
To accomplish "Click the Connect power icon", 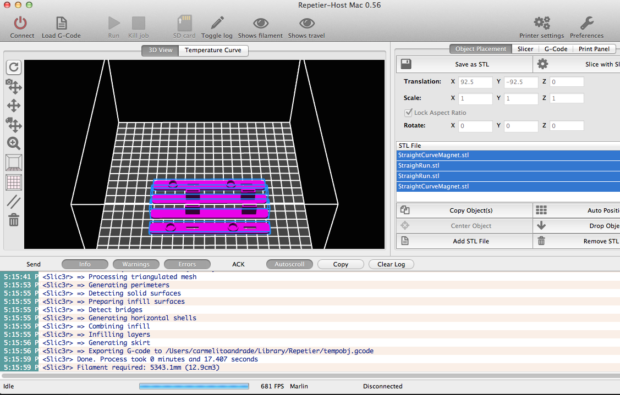I will (20, 23).
